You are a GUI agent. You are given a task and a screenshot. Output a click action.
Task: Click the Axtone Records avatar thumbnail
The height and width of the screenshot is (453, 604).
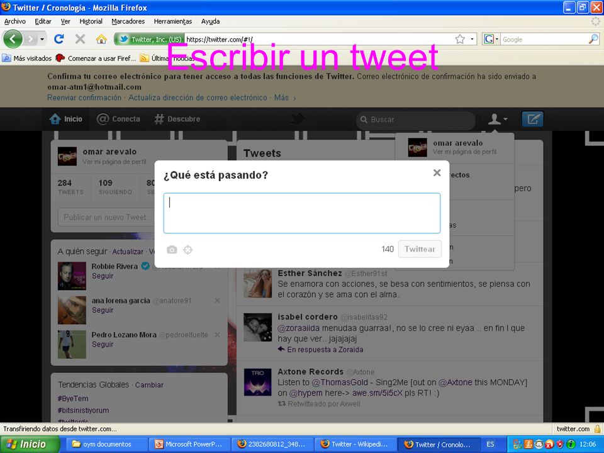[x=258, y=382]
